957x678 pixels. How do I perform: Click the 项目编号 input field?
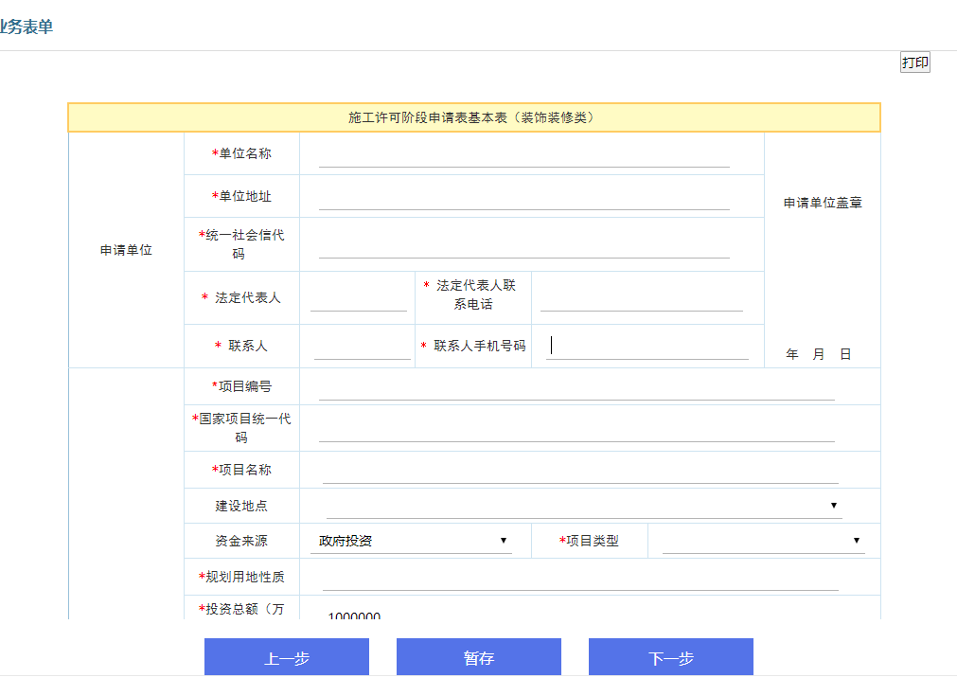click(x=576, y=388)
